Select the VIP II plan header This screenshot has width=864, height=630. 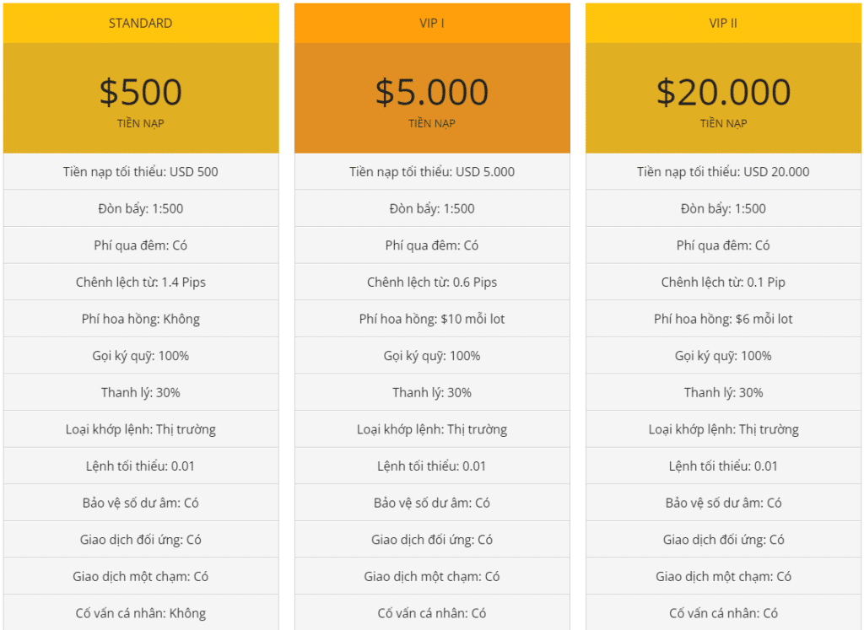[x=723, y=24]
